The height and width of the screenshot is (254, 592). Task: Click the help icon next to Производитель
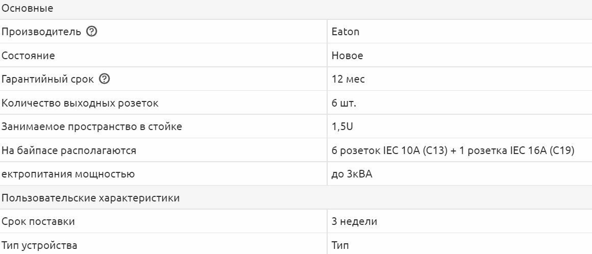92,32
